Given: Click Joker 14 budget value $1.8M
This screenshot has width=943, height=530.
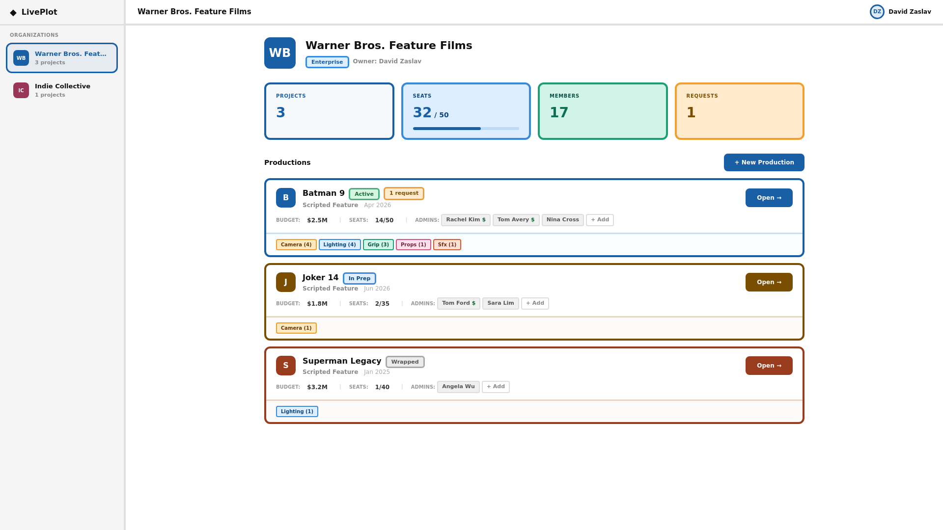Looking at the screenshot, I should point(317,304).
